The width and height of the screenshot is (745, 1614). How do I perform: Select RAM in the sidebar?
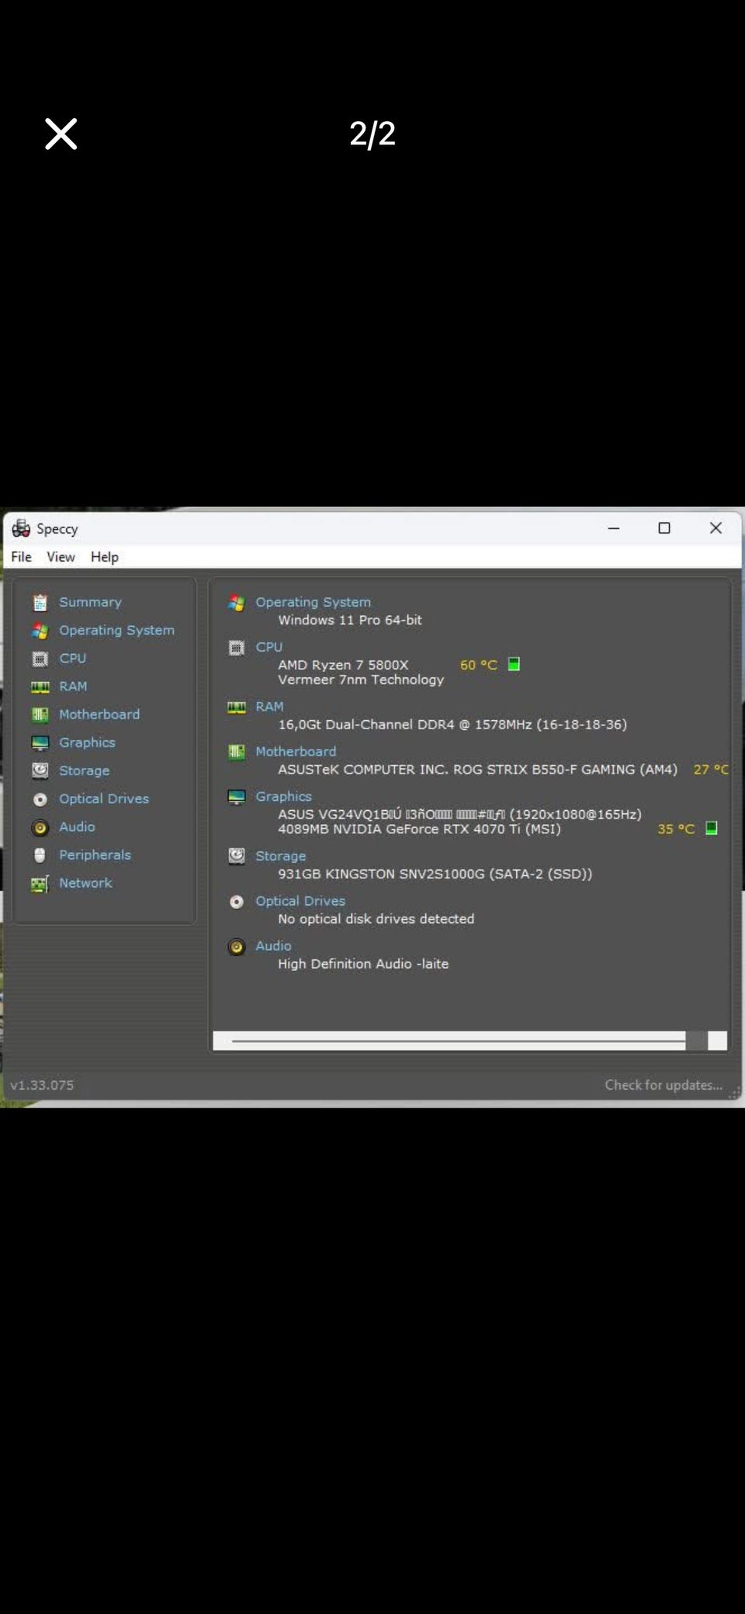pos(73,686)
